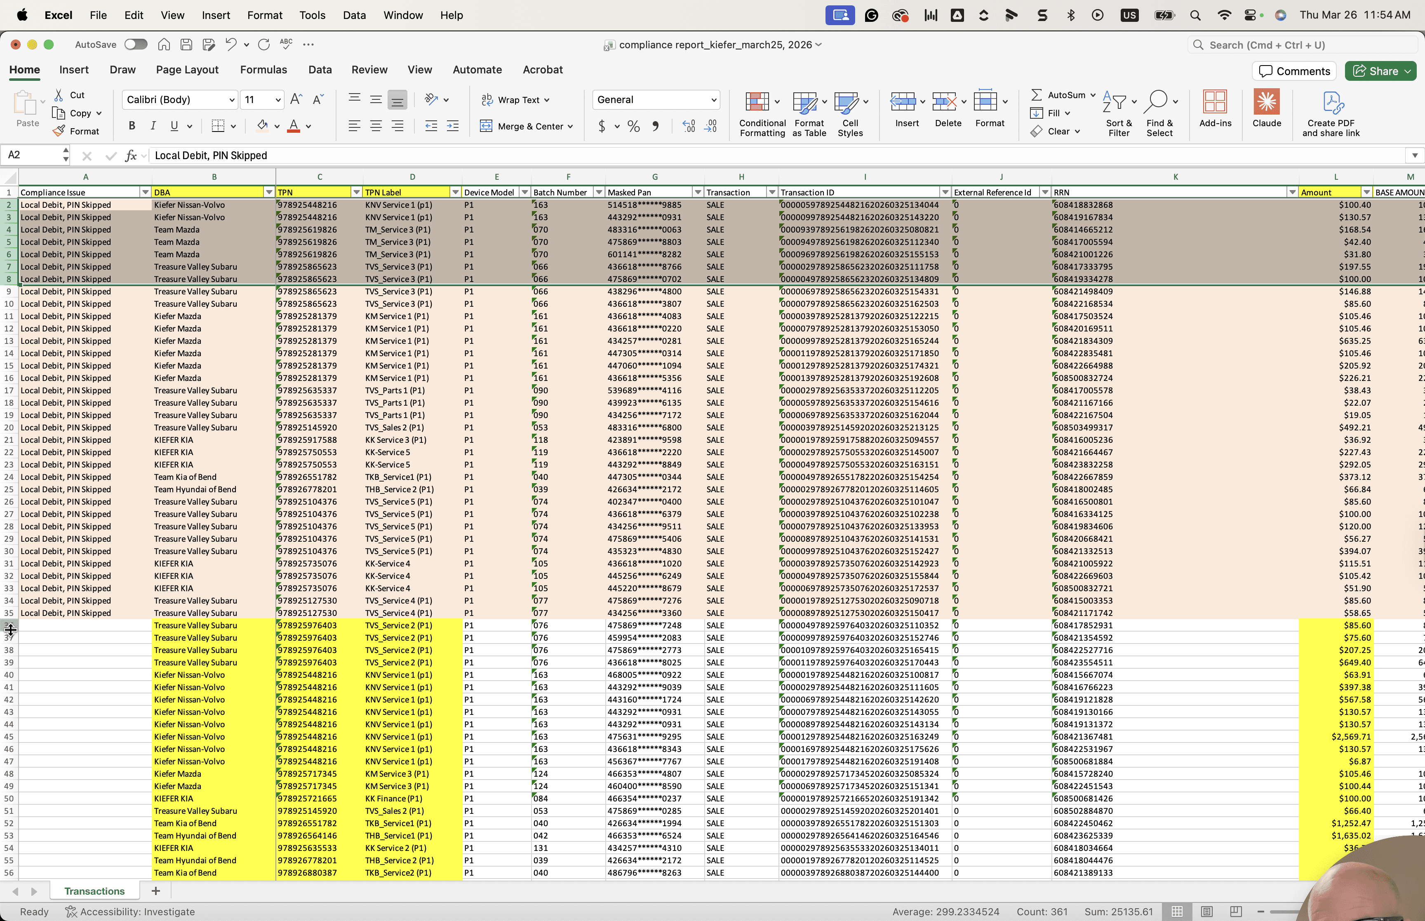Select the Center text alignment icon

click(376, 126)
